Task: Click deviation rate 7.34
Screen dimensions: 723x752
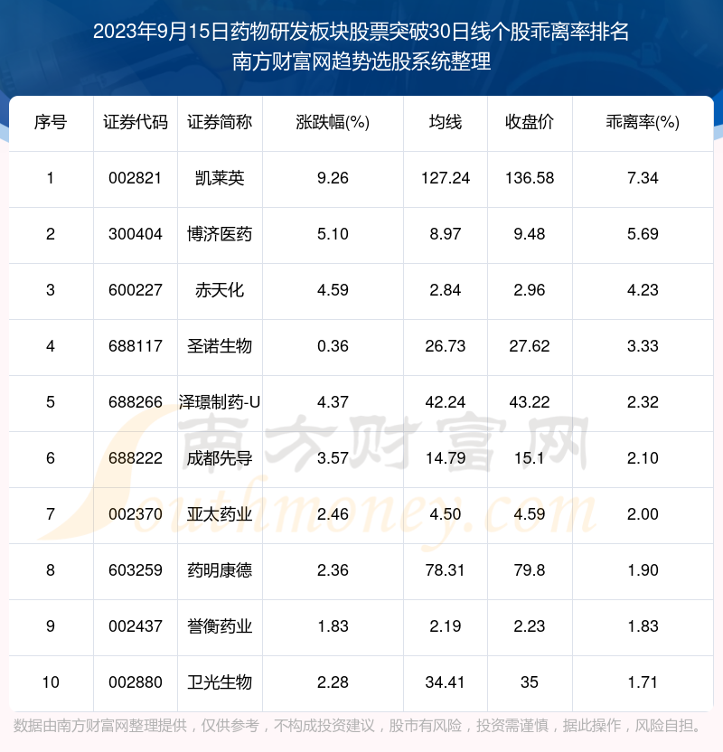Action: 643,178
